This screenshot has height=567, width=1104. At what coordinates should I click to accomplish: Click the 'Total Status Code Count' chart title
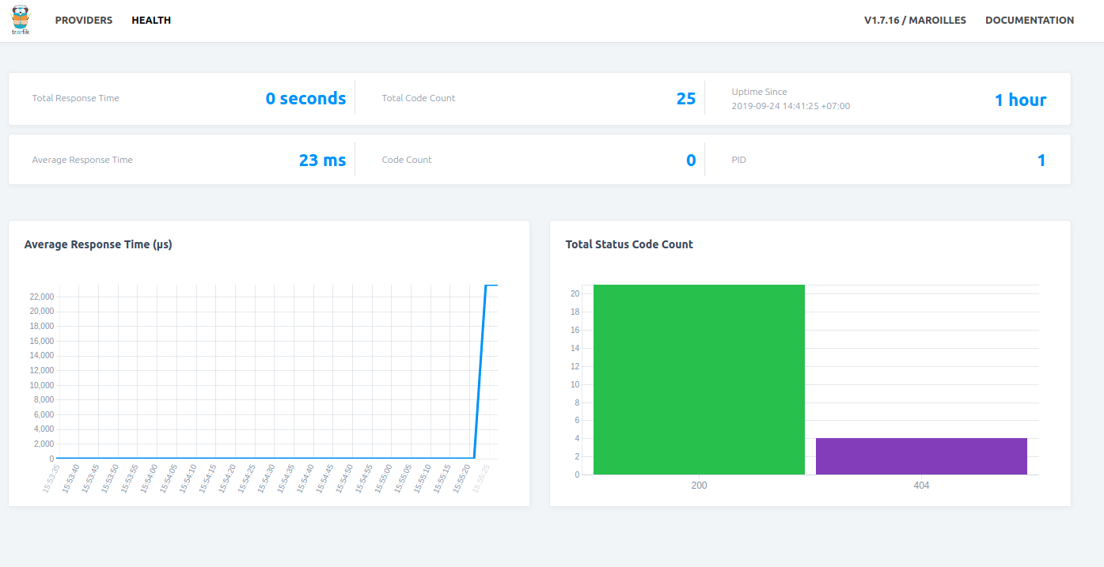629,244
